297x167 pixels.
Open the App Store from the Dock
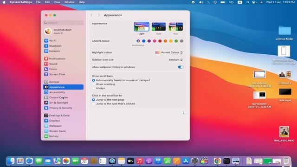click(x=186, y=161)
